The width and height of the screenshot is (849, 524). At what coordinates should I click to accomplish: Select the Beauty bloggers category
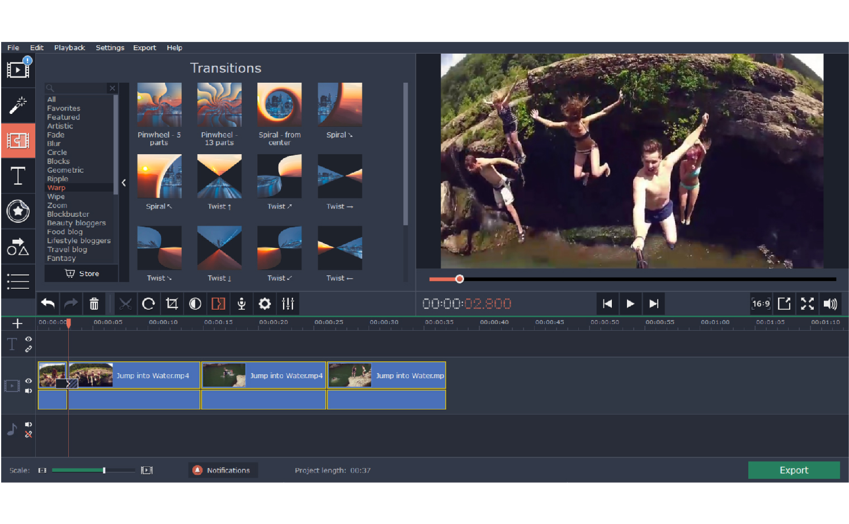(x=76, y=223)
